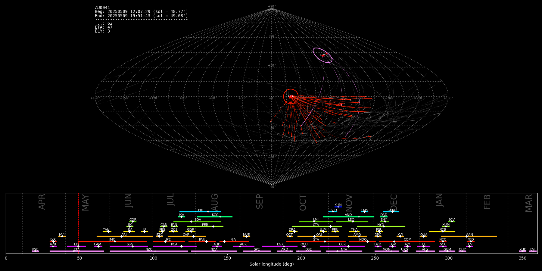This screenshot has height=271, width=542.
Task: Select the DSX shower bar label
Action: (280, 245)
